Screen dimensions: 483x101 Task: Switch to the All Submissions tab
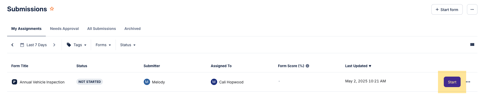[102, 29]
